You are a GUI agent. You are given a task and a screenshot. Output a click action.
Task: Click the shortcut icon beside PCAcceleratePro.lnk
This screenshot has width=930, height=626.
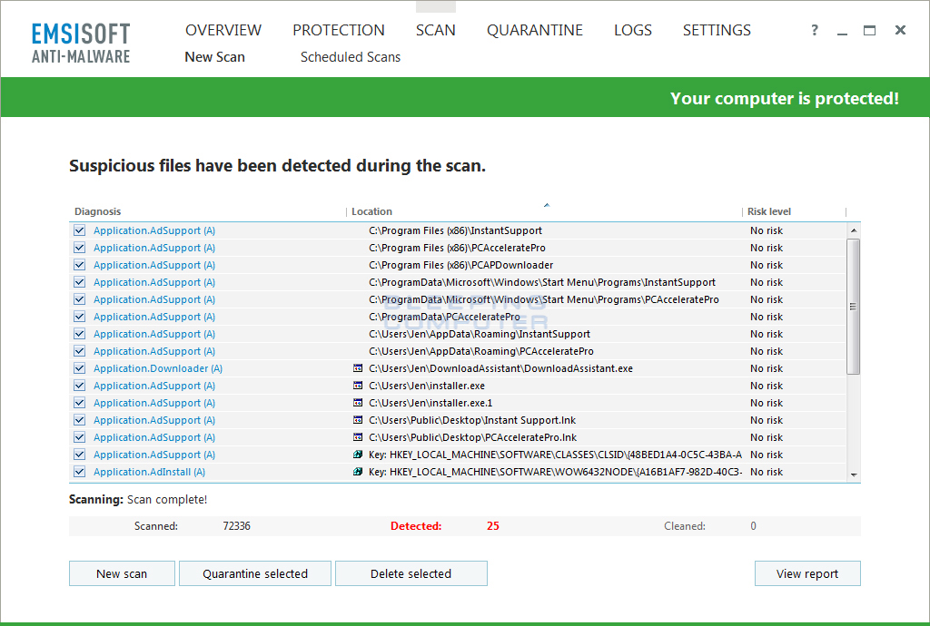coord(356,437)
